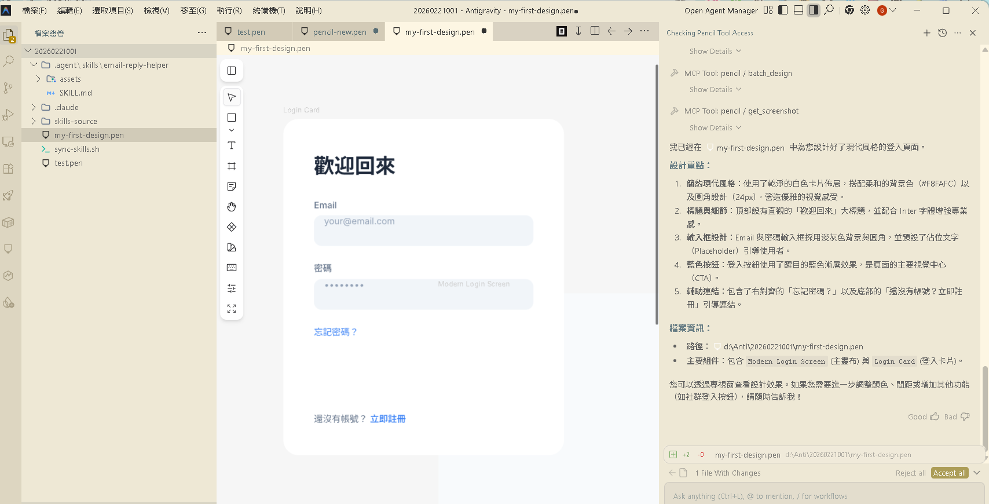The width and height of the screenshot is (989, 504).
Task: Select the Rectangle shape tool
Action: (232, 118)
